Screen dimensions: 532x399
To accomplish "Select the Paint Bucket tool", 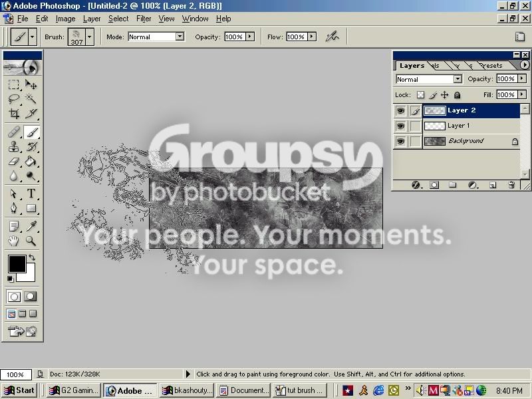I will (31, 161).
